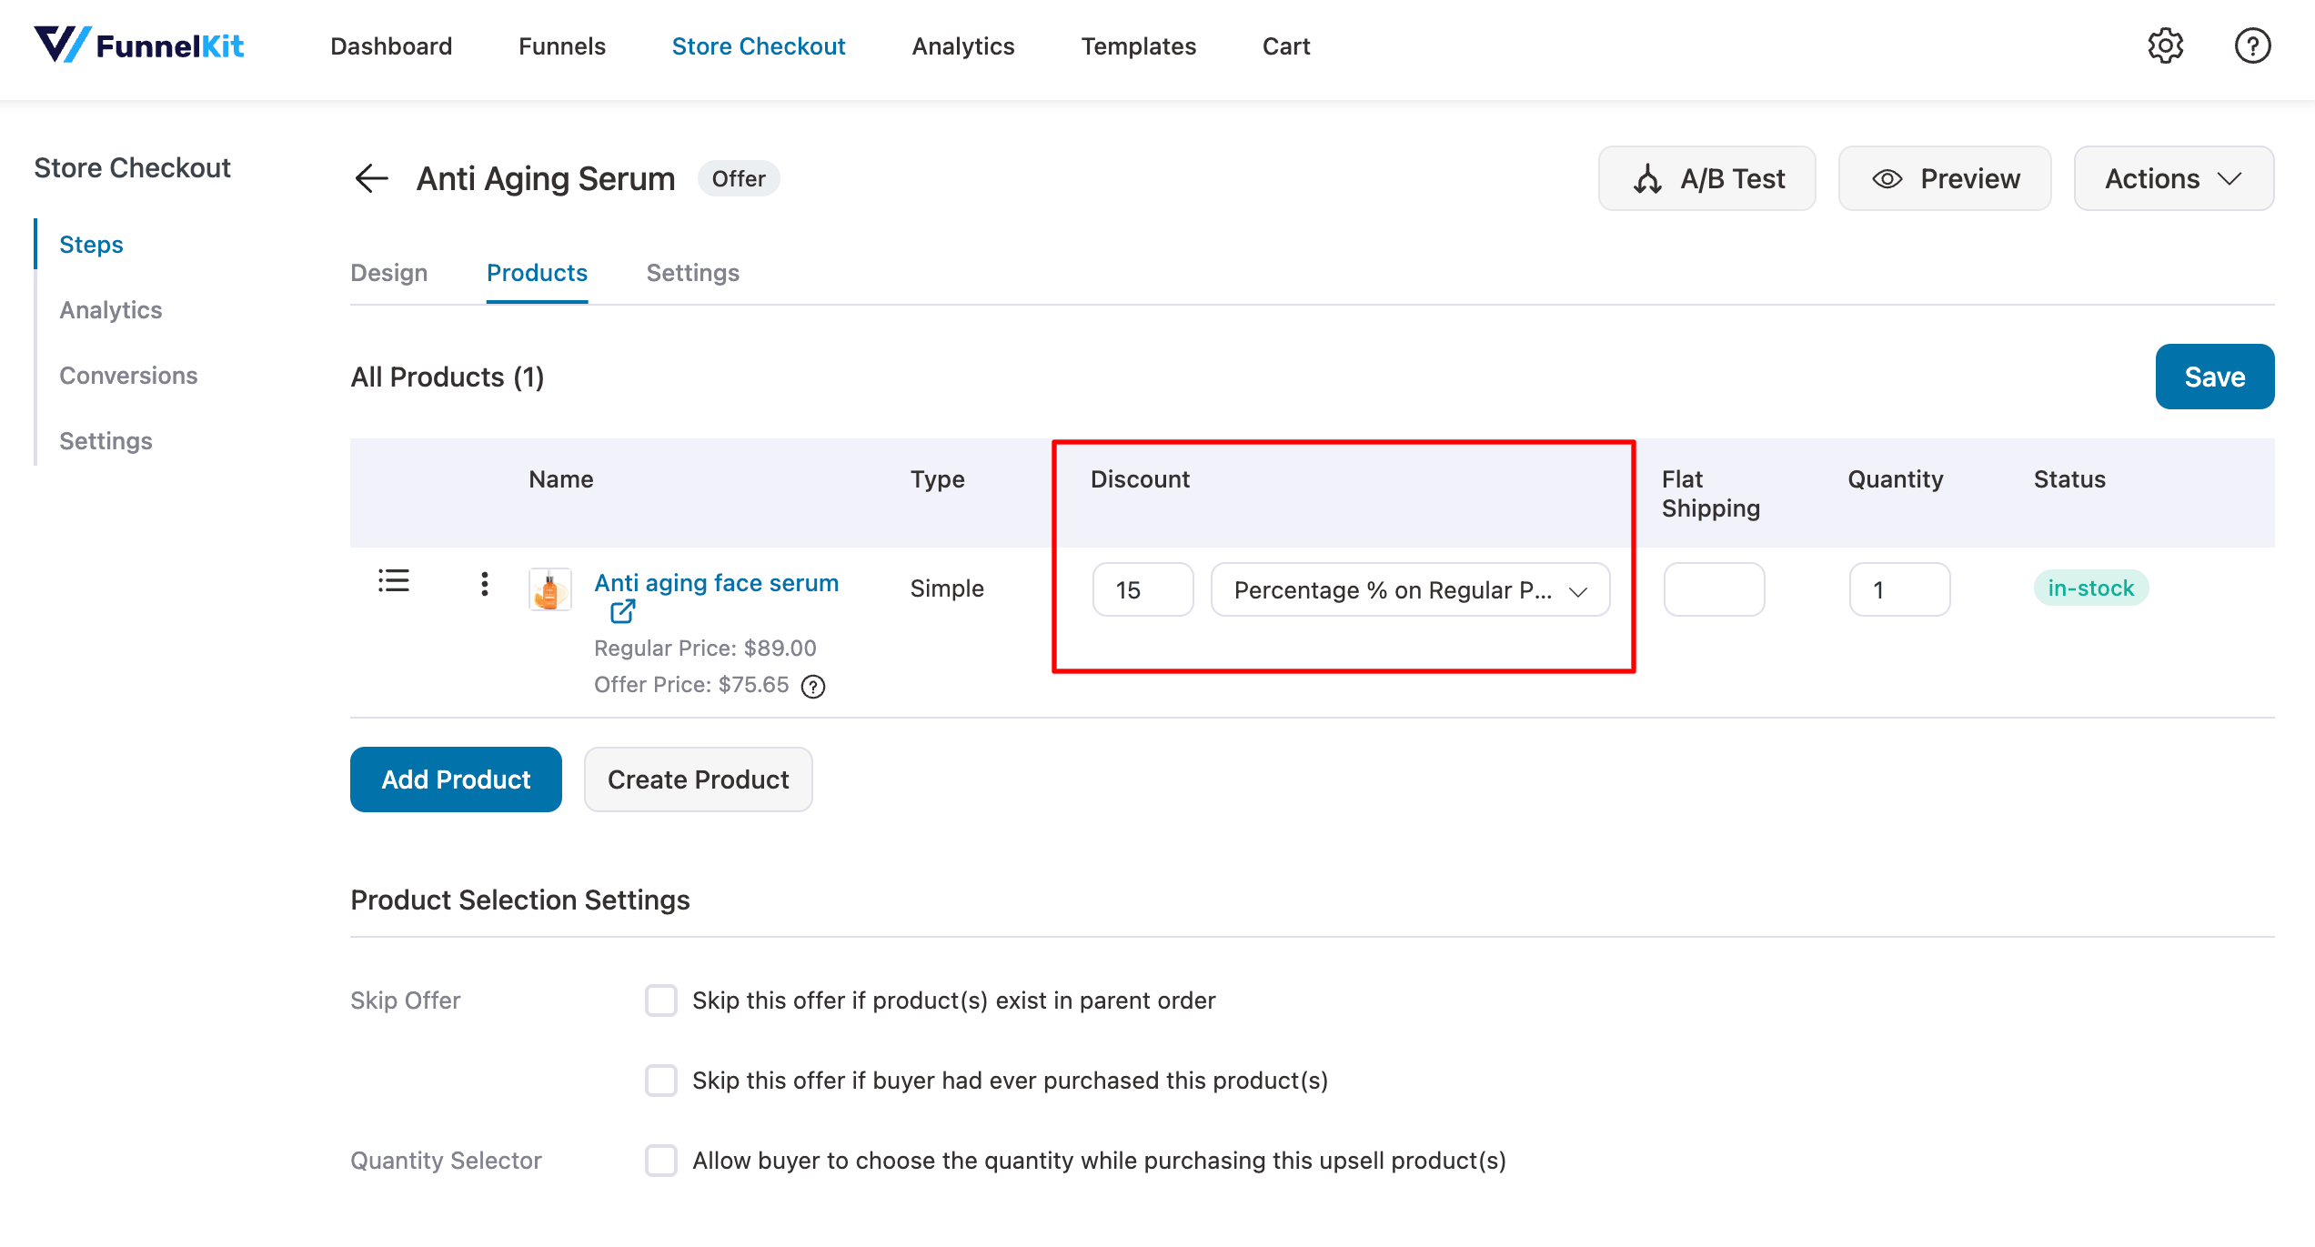Image resolution: width=2315 pixels, height=1247 pixels.
Task: Go back using the left arrow icon
Action: tap(371, 178)
